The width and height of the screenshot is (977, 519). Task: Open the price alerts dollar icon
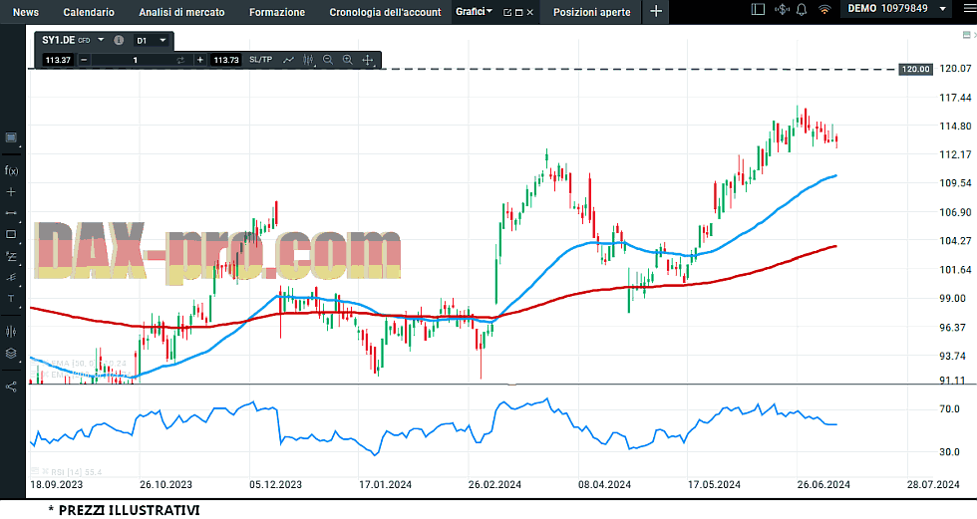(x=782, y=9)
